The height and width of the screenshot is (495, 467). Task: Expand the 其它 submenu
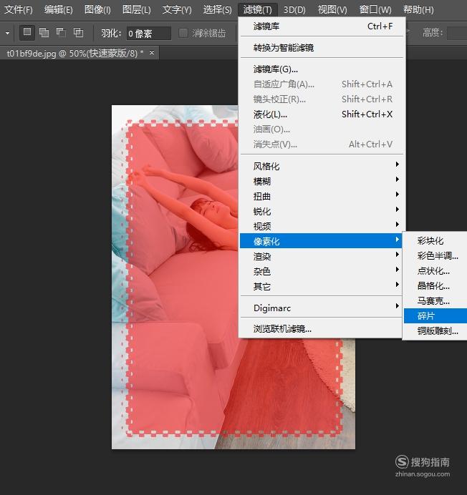click(x=322, y=286)
